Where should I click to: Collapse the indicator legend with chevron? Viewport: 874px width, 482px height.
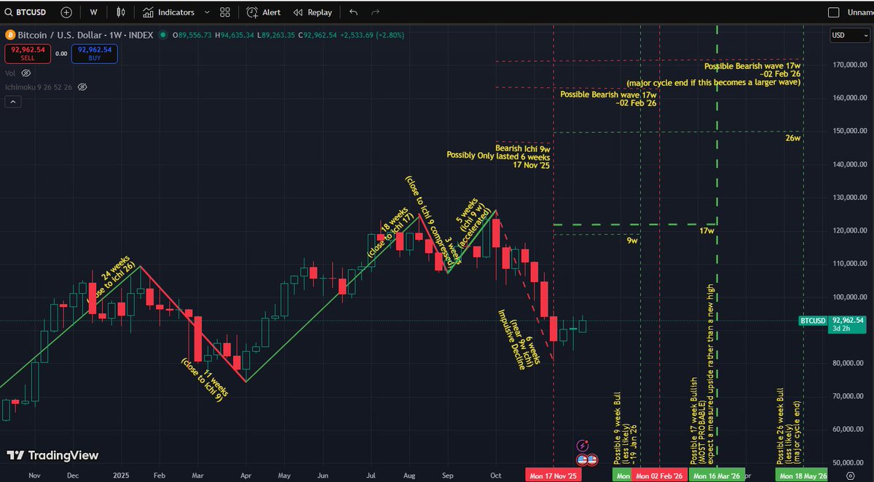(12, 103)
